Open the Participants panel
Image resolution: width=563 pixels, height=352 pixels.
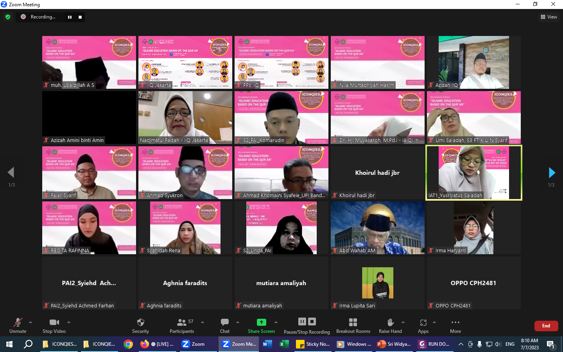tap(182, 322)
